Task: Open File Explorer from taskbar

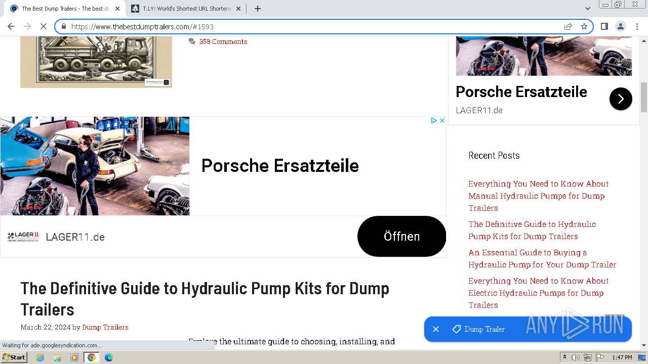Action: (57, 357)
